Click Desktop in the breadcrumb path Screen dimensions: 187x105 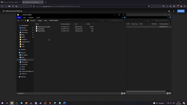point(40,21)
